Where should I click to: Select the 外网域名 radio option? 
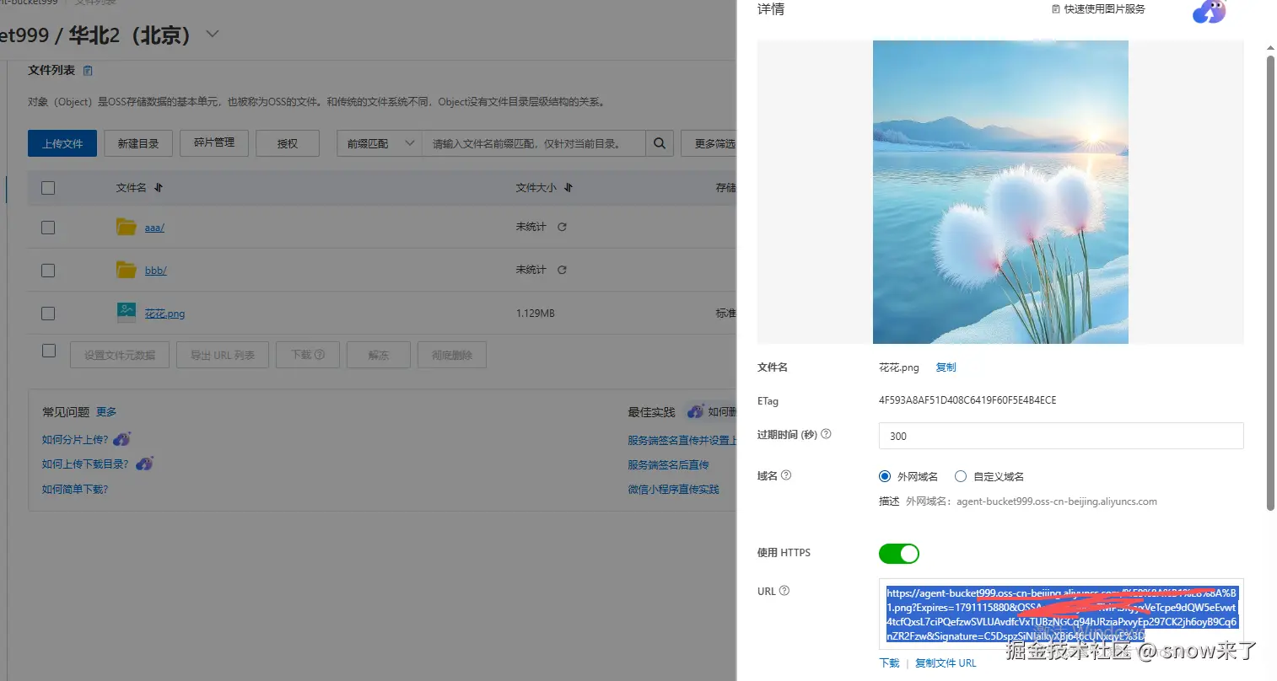(885, 476)
